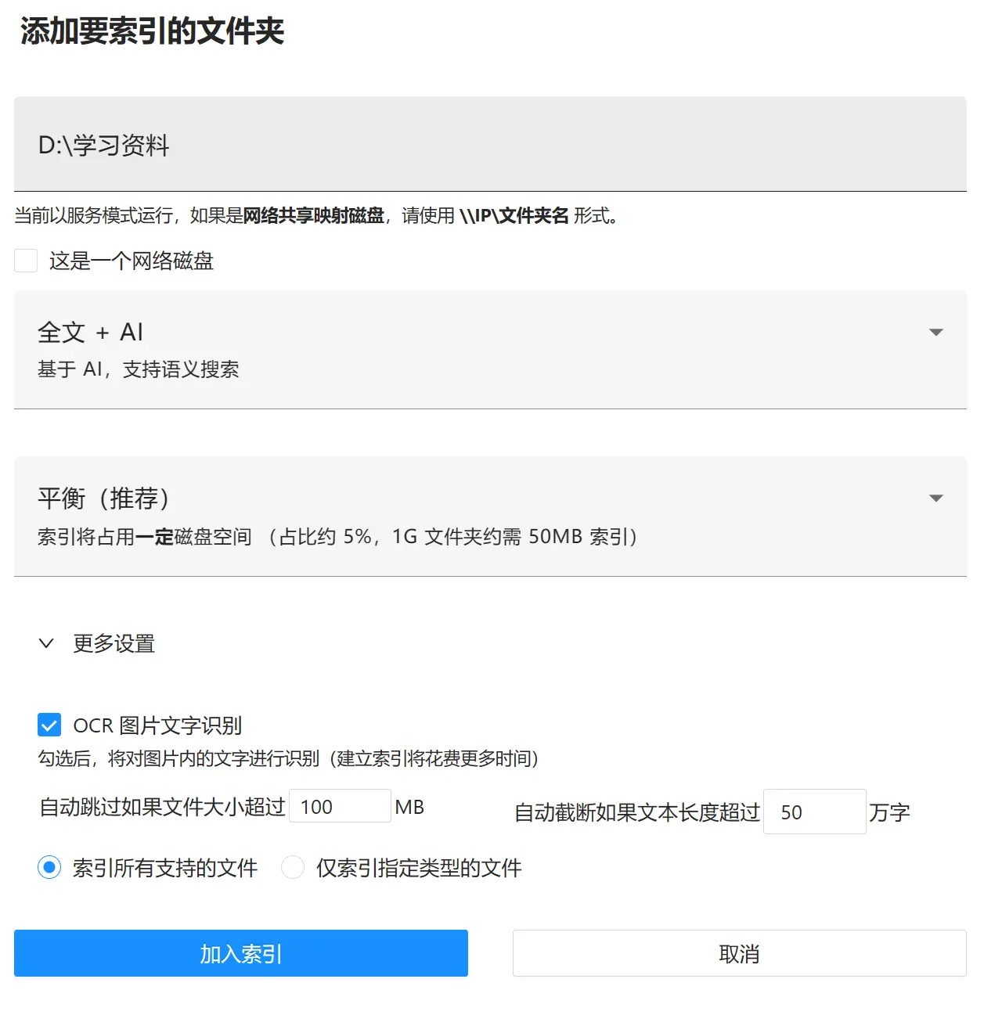Click the D:\学习资料 folder path field
This screenshot has height=1015, width=984.
coord(490,145)
